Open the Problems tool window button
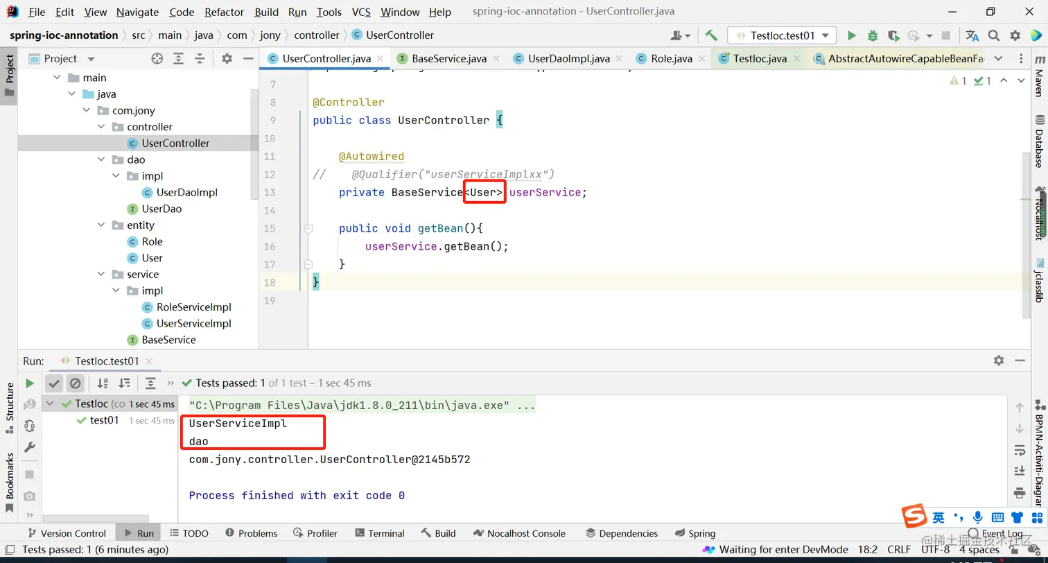 [x=251, y=533]
